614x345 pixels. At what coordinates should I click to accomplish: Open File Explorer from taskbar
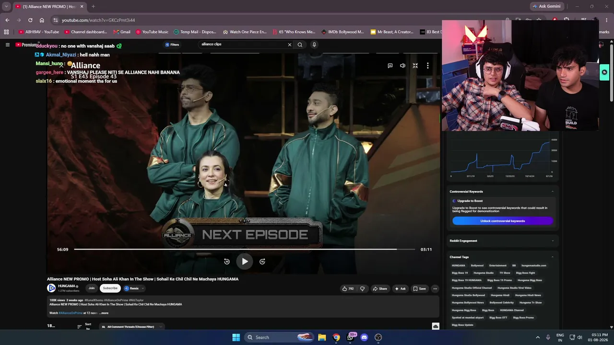click(x=322, y=337)
